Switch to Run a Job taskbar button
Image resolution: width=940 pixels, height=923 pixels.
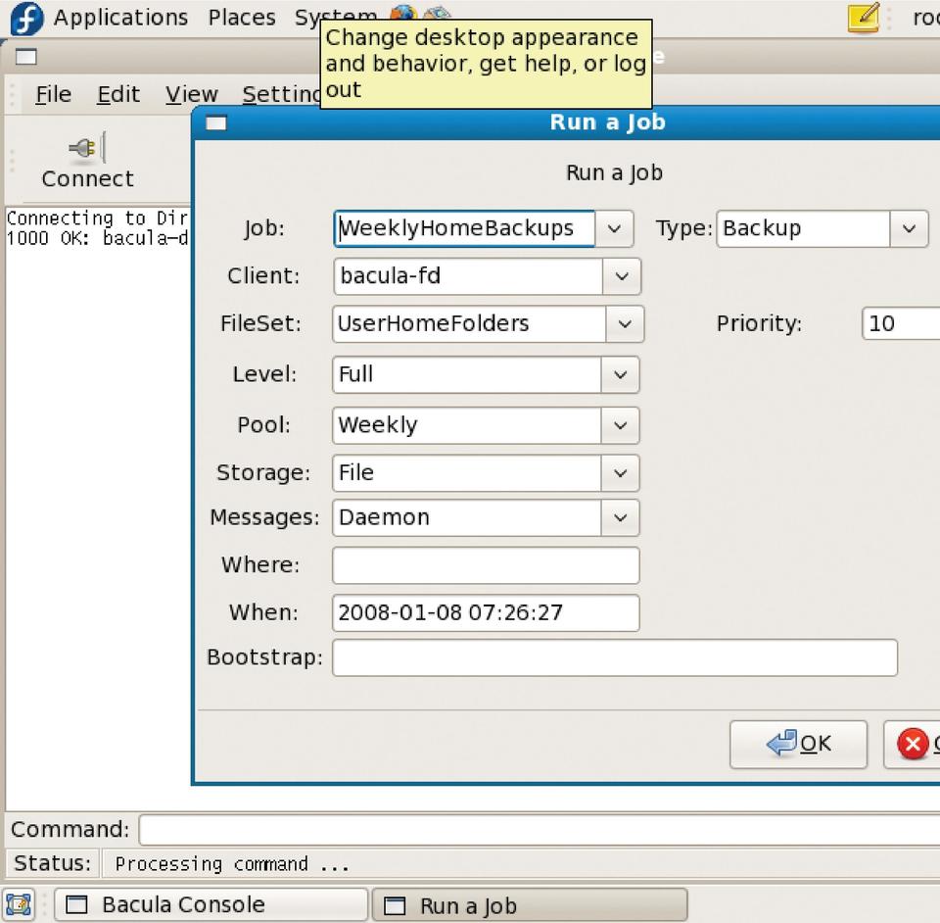[530, 905]
